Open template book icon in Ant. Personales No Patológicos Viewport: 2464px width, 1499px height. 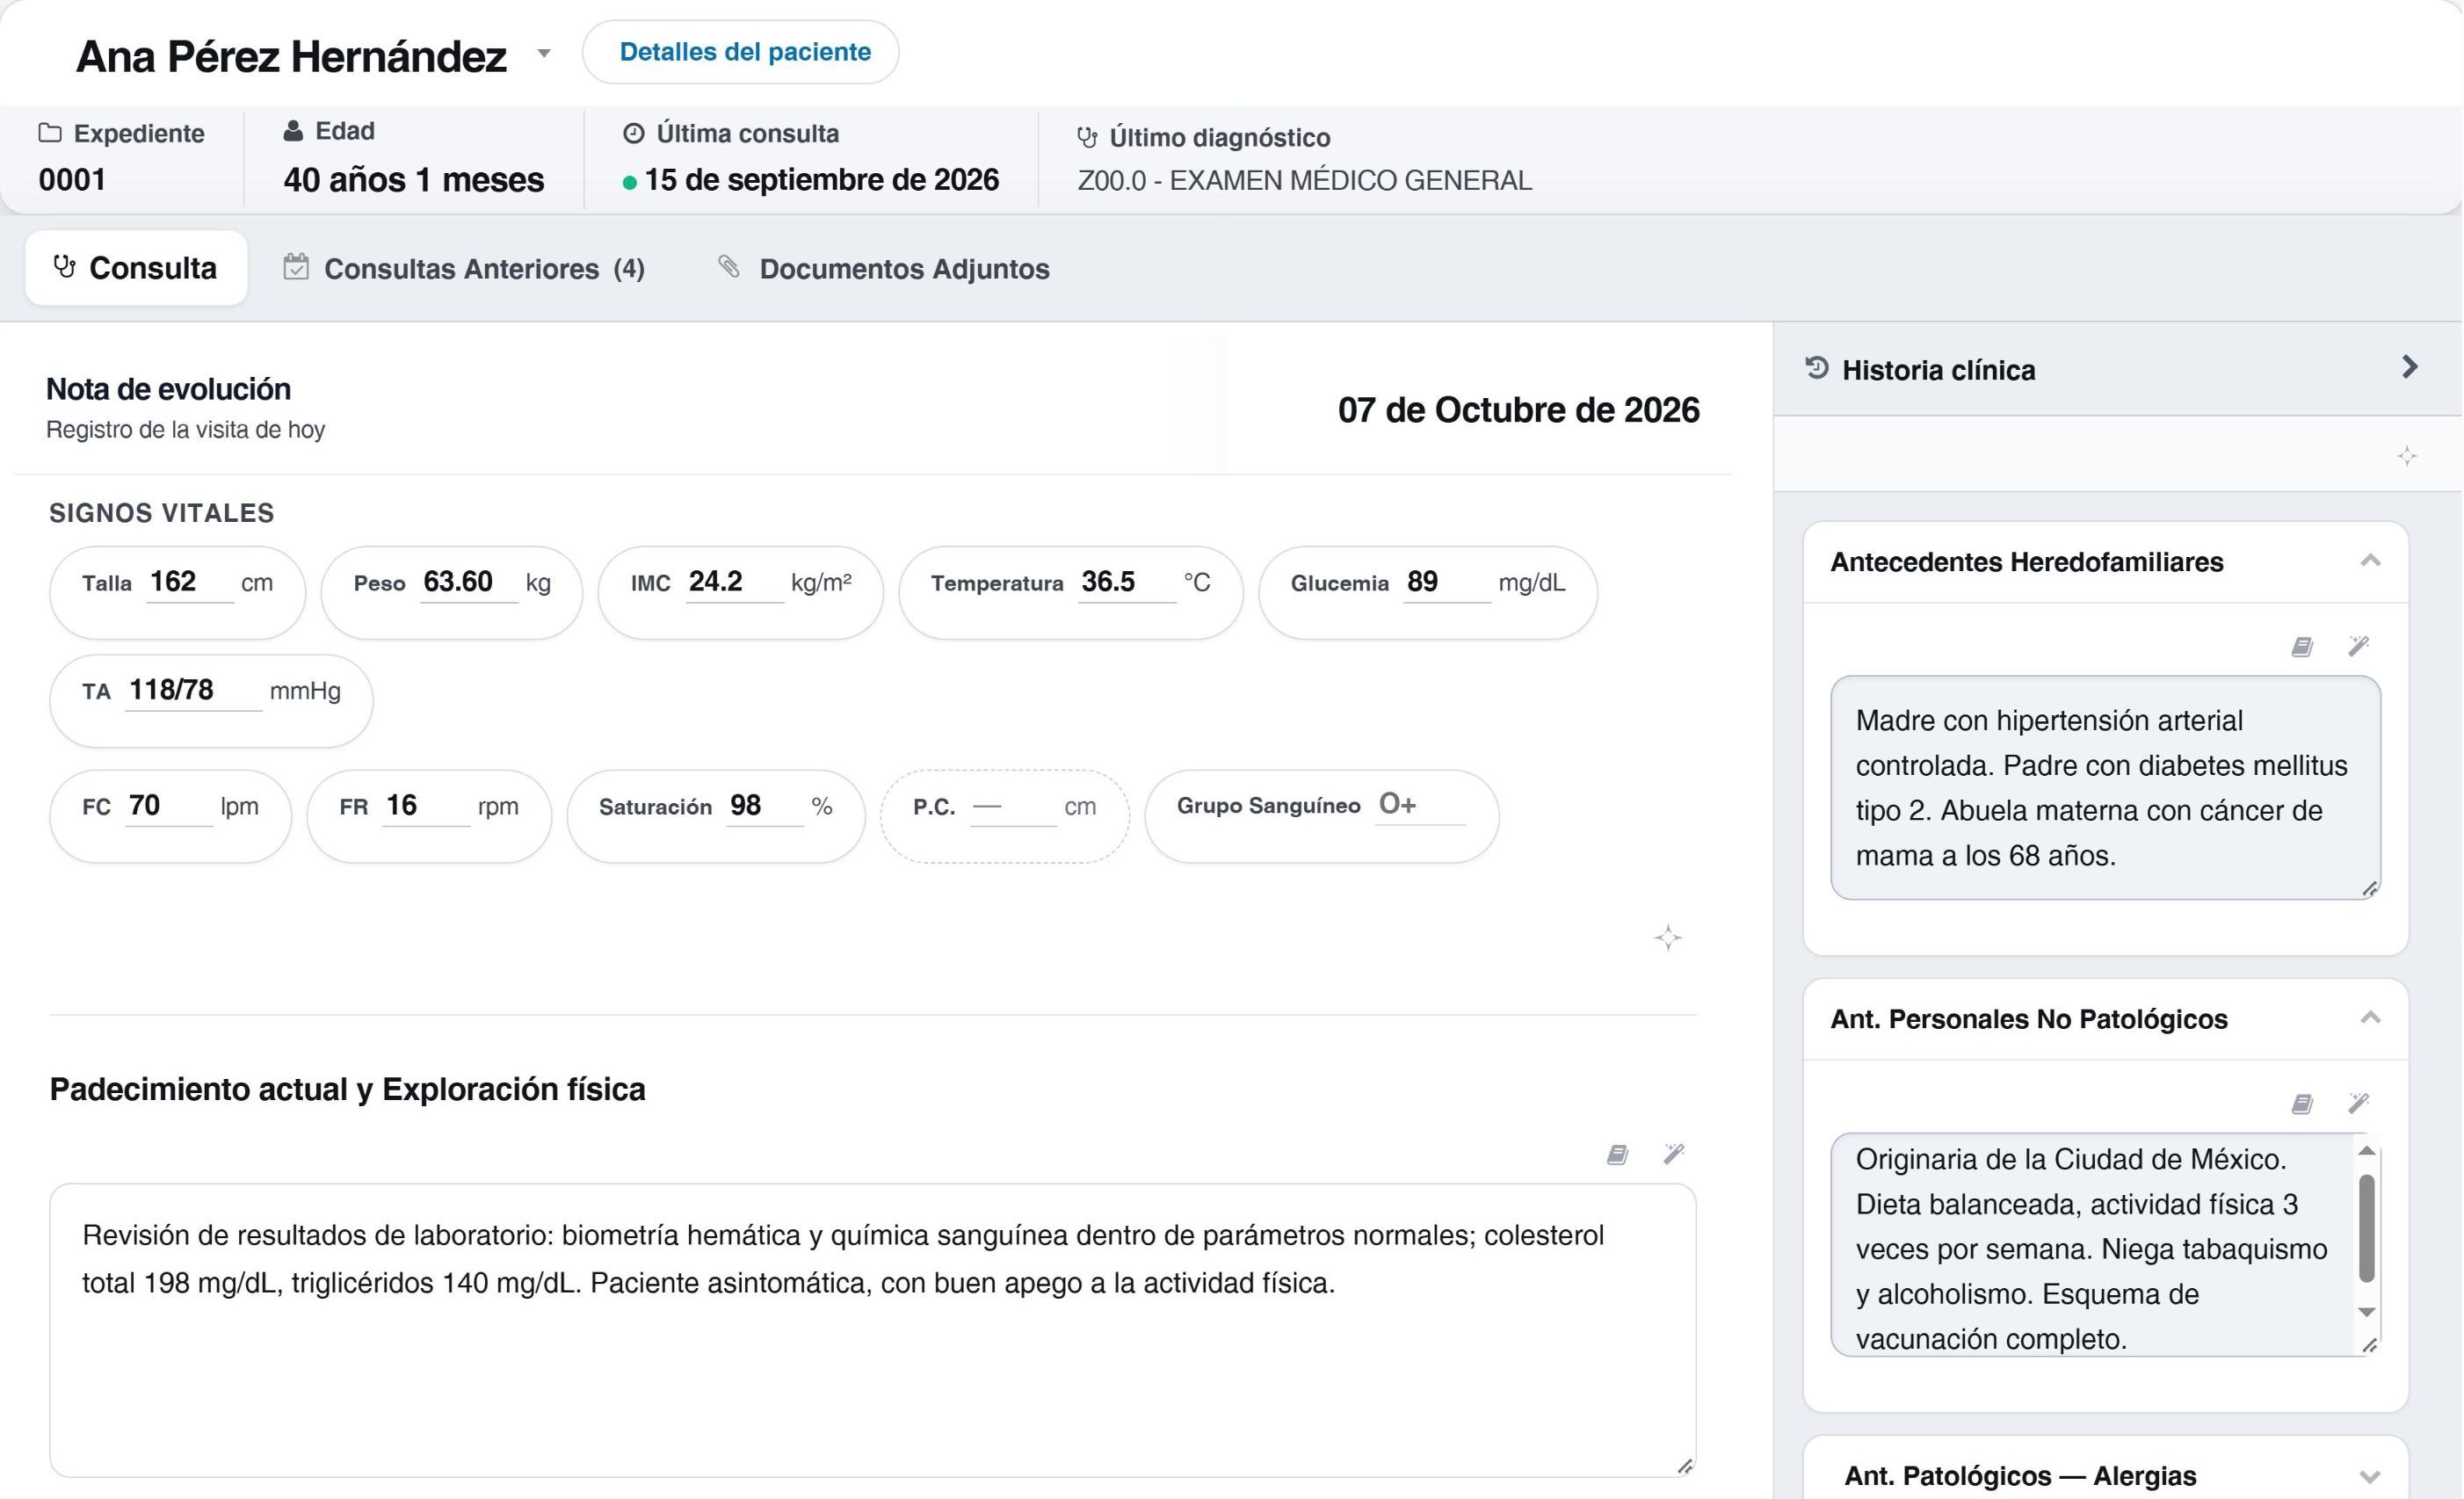point(2301,1104)
